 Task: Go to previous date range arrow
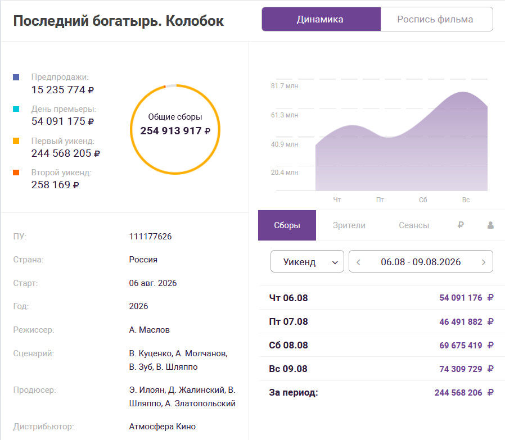pos(358,262)
